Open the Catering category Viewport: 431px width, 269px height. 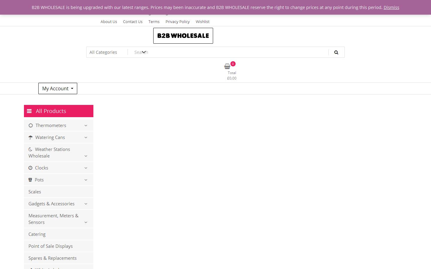coord(37,234)
